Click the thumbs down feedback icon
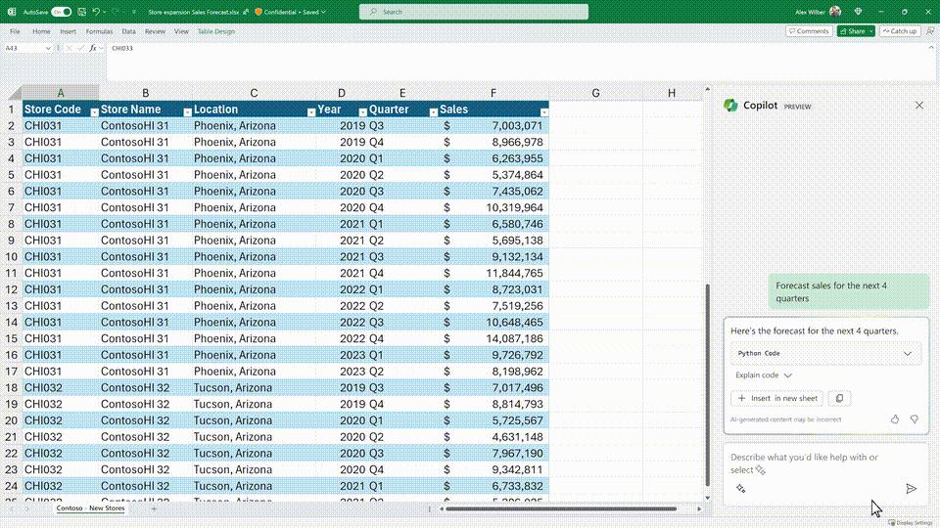 pyautogui.click(x=914, y=419)
